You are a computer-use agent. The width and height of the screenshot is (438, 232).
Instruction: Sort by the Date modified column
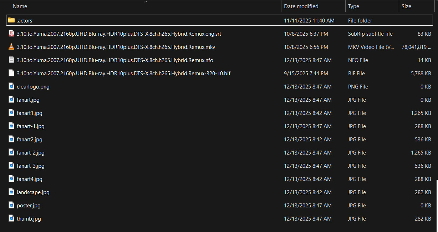pos(301,6)
